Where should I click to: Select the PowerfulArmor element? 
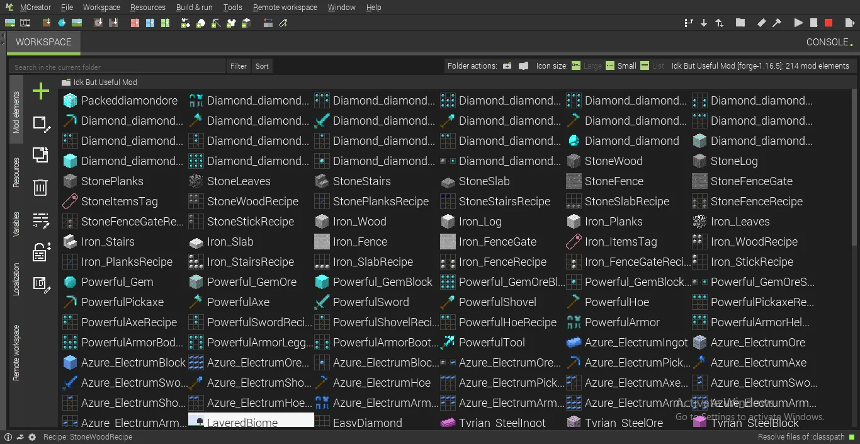(x=613, y=322)
